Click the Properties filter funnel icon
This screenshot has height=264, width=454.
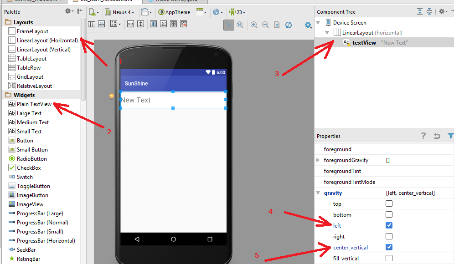coord(450,136)
